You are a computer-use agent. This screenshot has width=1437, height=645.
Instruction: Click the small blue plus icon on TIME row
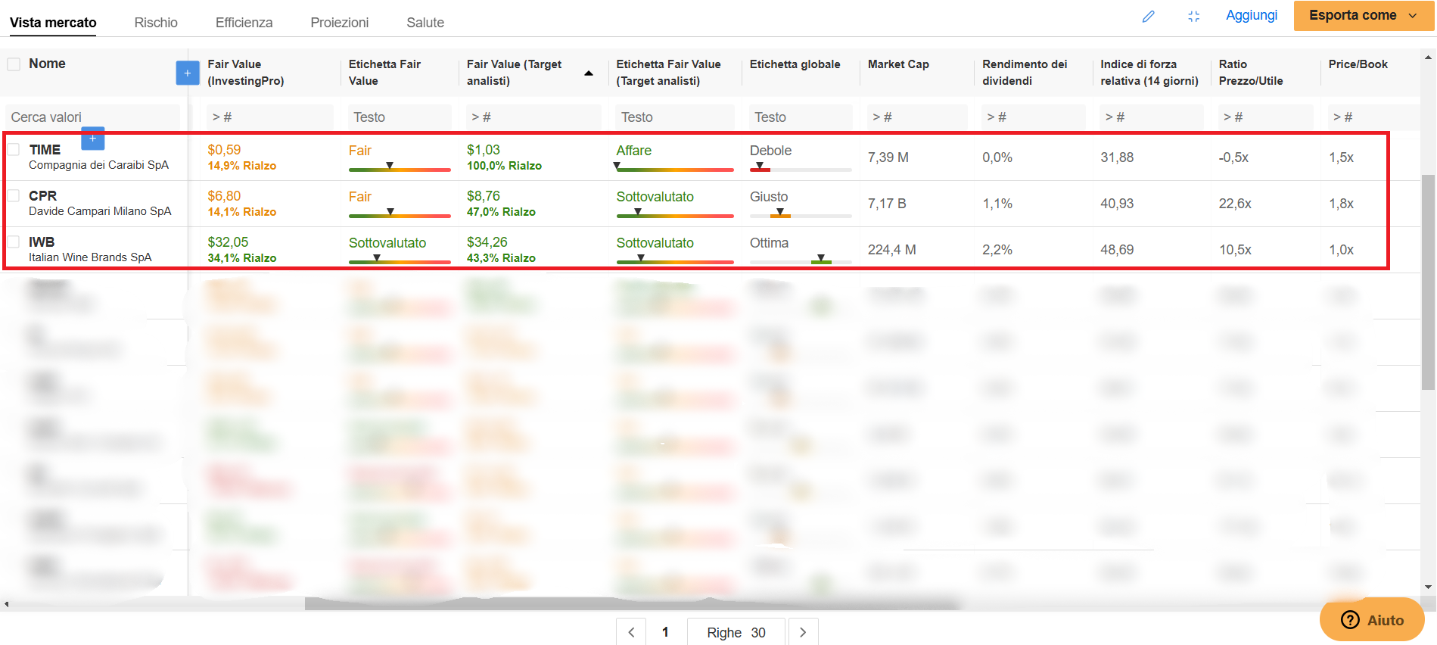[92, 139]
